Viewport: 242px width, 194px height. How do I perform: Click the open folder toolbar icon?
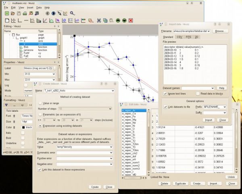pyautogui.click(x=13, y=13)
